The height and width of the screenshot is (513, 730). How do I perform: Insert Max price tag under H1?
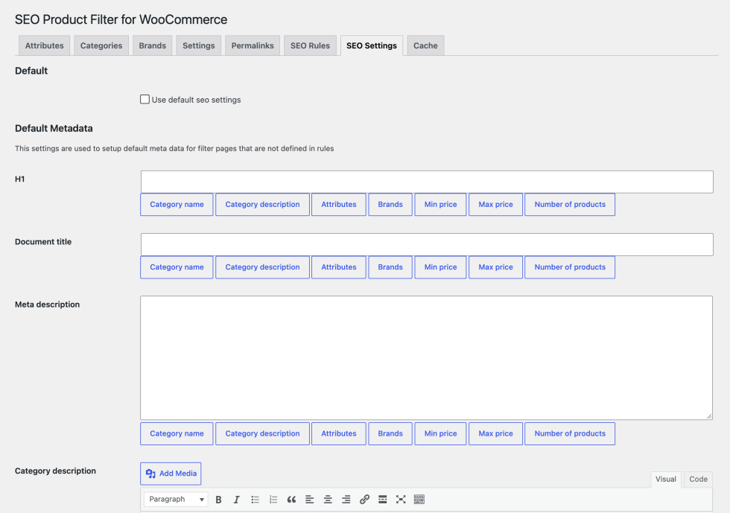[x=496, y=204]
